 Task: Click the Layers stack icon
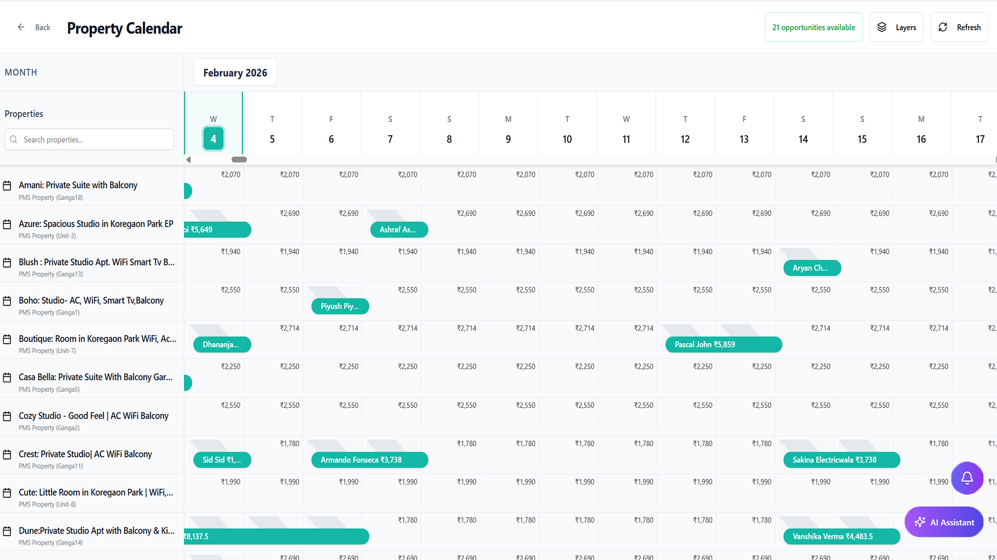pos(882,27)
